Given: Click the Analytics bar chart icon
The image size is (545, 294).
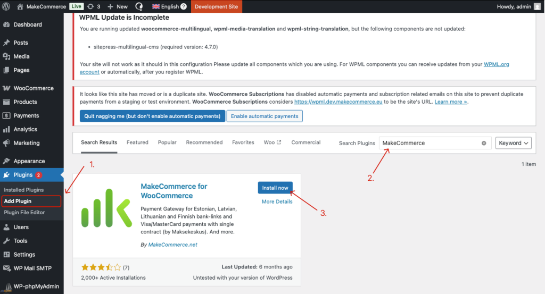Looking at the screenshot, I should 6,130.
